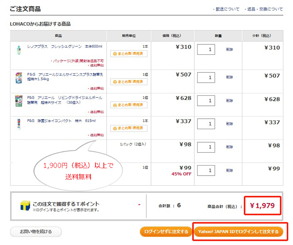Delete the レノアプラス item with 削除
The image size is (293, 245).
coord(229,49)
